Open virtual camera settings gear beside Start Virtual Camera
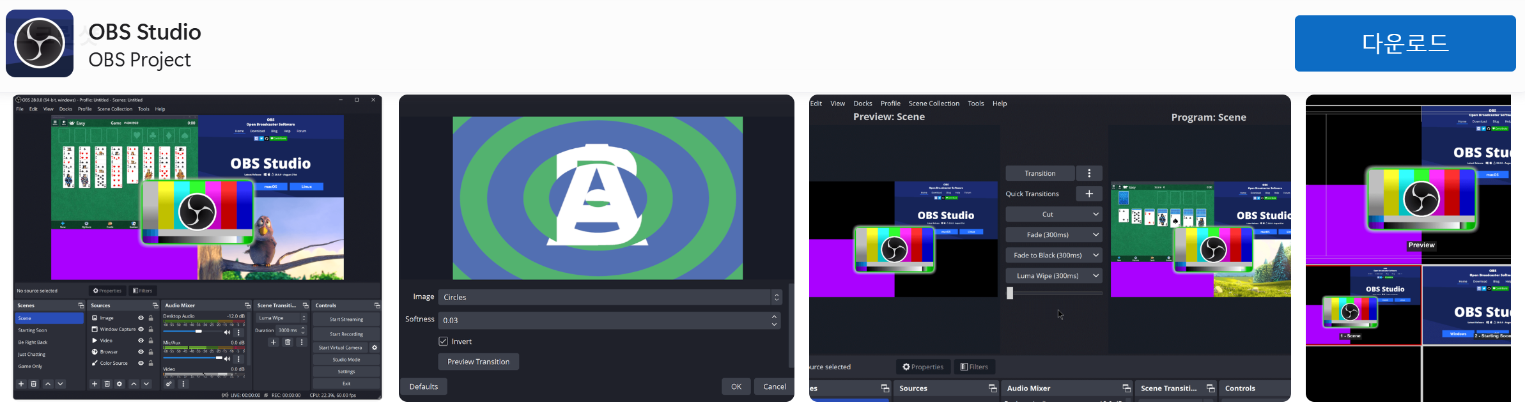The width and height of the screenshot is (1525, 414). [375, 348]
